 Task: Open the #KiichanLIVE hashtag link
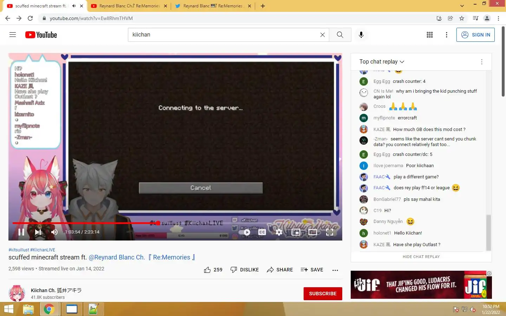pos(43,250)
